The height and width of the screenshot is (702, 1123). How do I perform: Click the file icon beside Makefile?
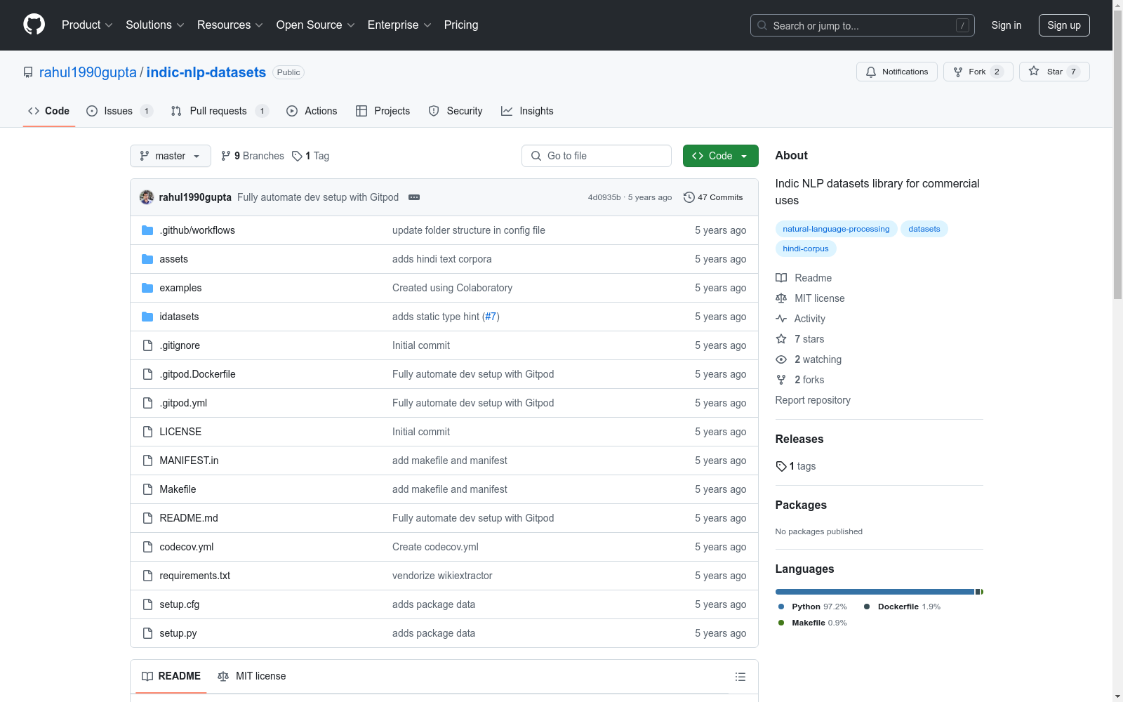pyautogui.click(x=147, y=489)
